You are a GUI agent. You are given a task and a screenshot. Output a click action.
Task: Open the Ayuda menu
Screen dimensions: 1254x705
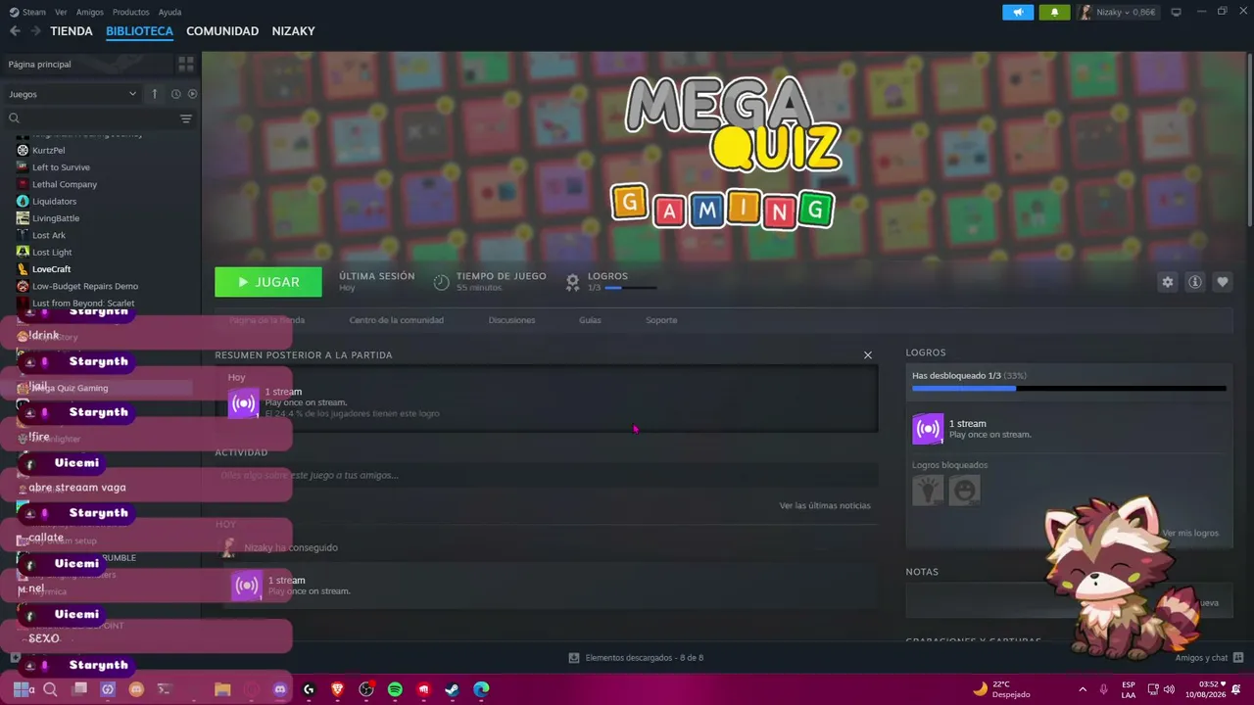point(169,12)
